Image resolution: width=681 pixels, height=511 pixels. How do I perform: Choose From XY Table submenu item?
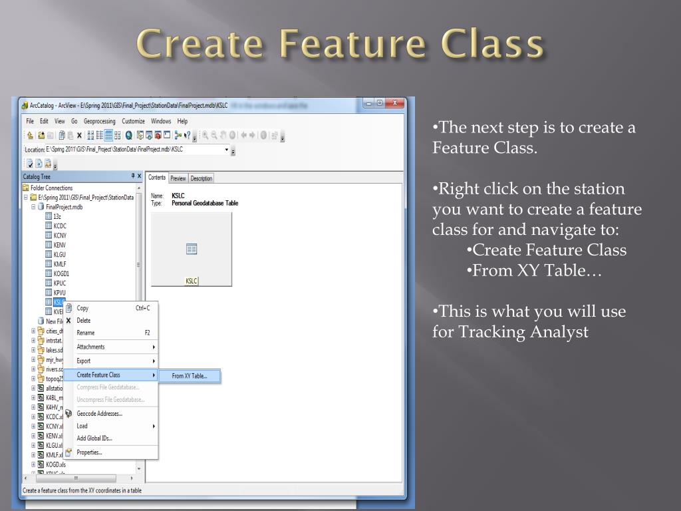tap(190, 376)
